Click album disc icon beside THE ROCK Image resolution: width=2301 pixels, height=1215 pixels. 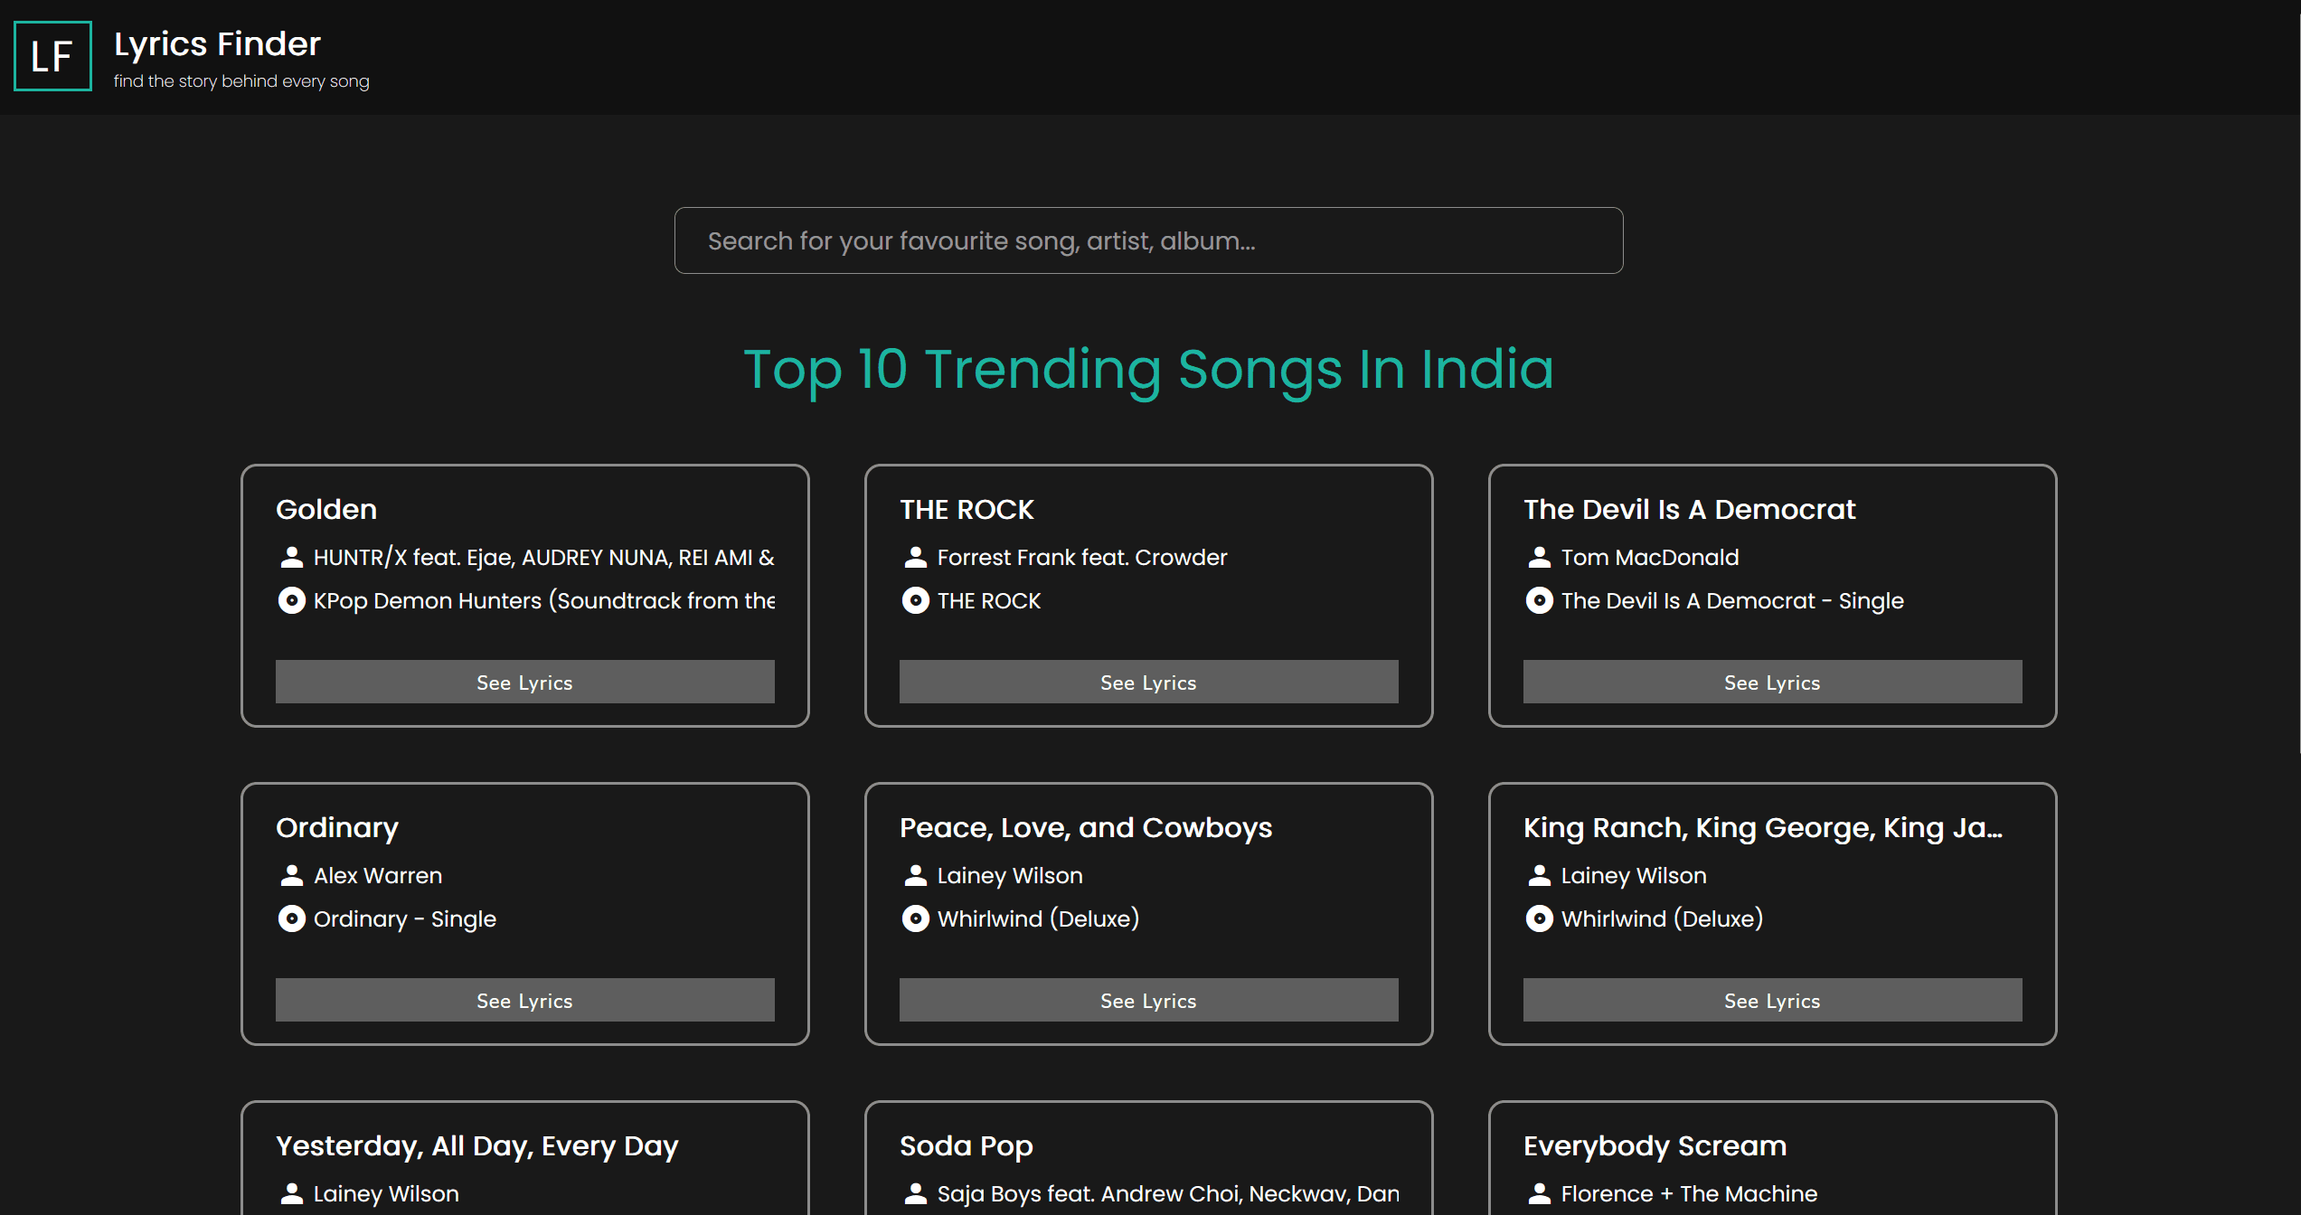coord(915,600)
